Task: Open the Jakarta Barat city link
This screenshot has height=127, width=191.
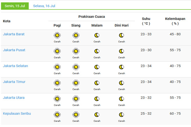Action: click(x=14, y=34)
